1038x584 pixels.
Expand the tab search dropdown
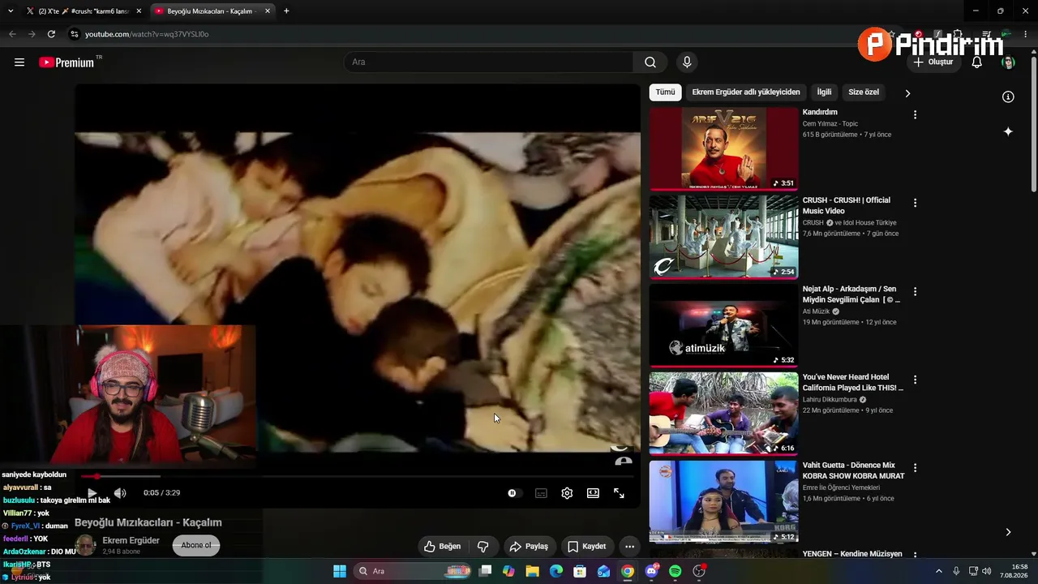11,11
